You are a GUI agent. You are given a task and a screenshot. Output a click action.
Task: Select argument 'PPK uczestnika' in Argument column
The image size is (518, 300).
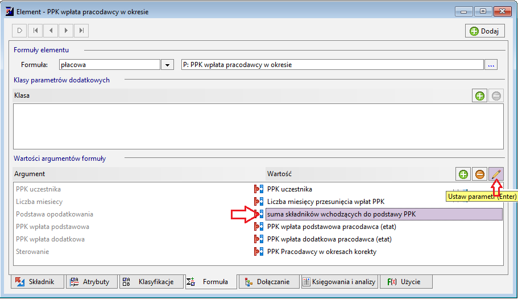tap(38, 189)
